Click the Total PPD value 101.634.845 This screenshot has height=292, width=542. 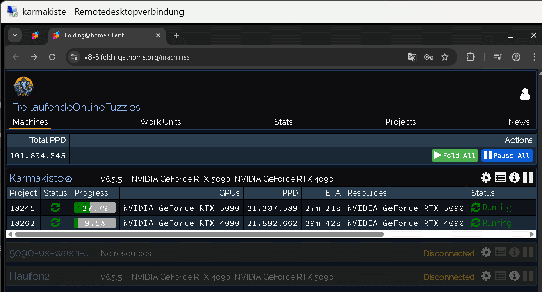click(x=38, y=156)
